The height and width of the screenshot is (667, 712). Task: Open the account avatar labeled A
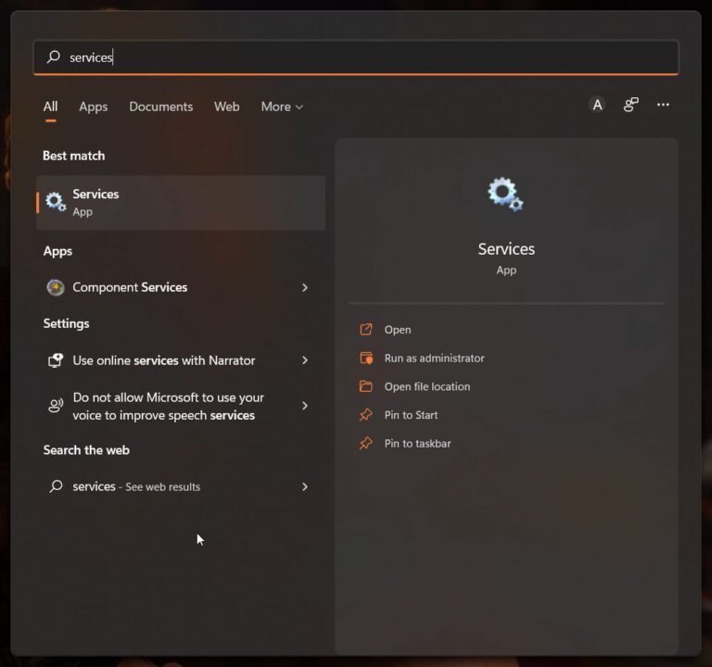click(598, 105)
